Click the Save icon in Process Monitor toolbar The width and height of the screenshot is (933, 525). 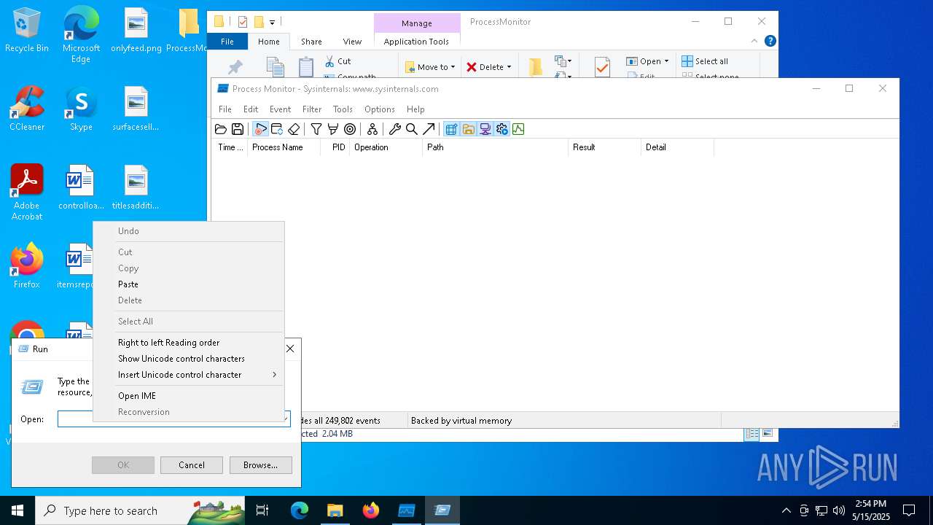[x=238, y=129]
